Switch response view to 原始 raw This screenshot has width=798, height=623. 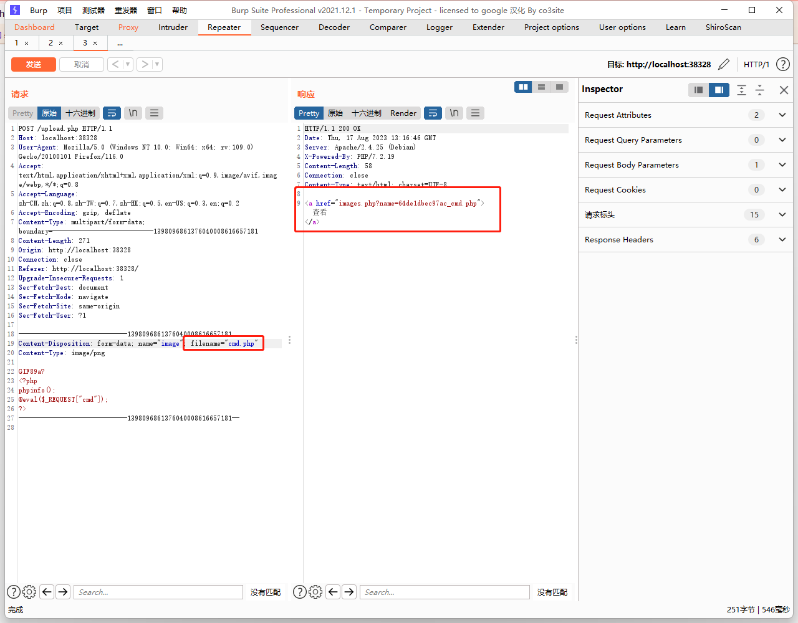coord(335,113)
